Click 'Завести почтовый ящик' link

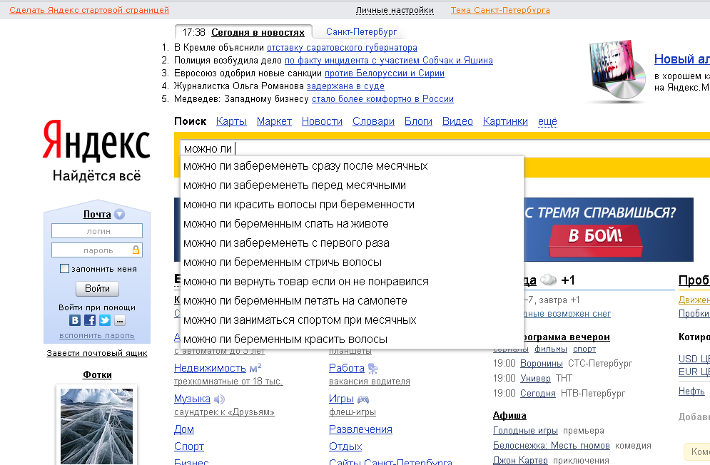97,353
